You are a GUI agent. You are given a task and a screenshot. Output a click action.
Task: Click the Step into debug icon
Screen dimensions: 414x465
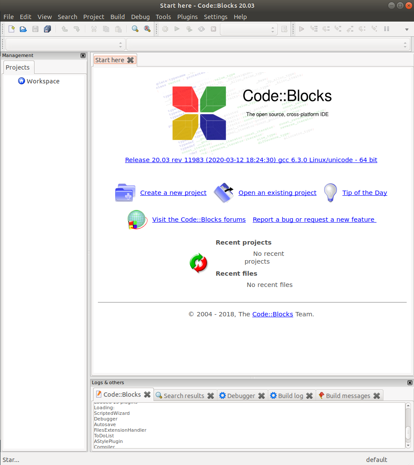click(338, 29)
